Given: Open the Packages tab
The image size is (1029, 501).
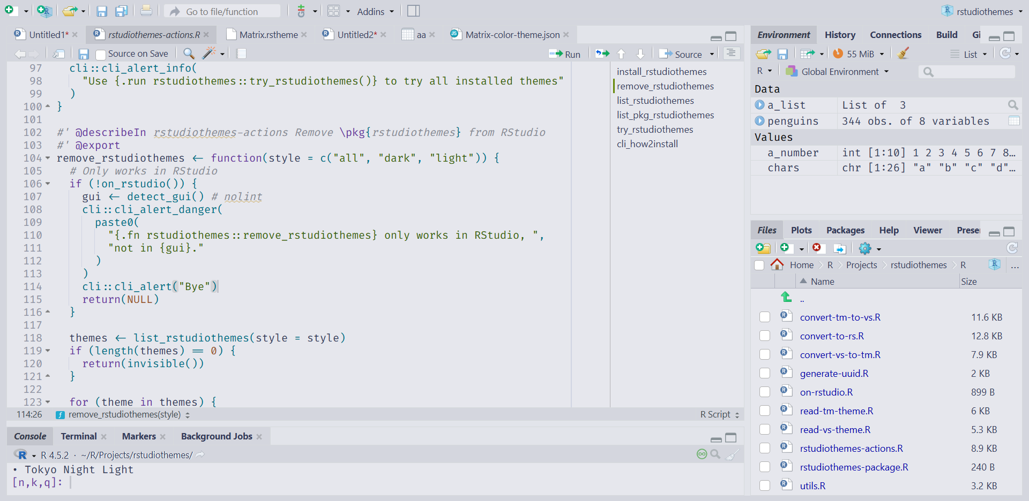Looking at the screenshot, I should 845,230.
